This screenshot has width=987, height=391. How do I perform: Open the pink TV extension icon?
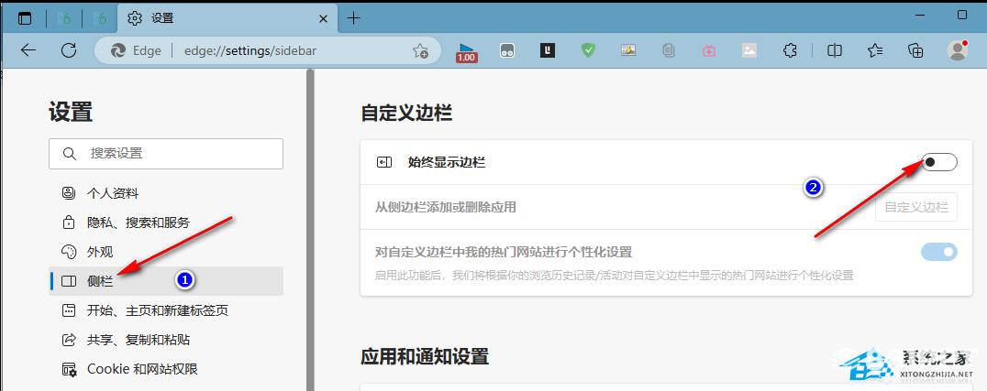709,51
